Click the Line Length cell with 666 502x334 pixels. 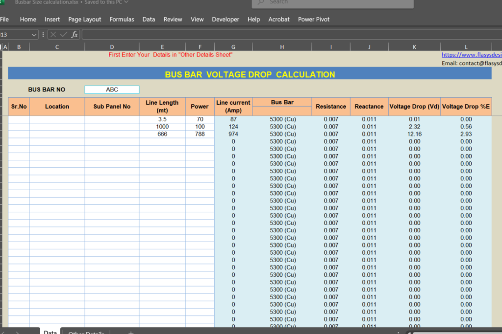(x=162, y=134)
